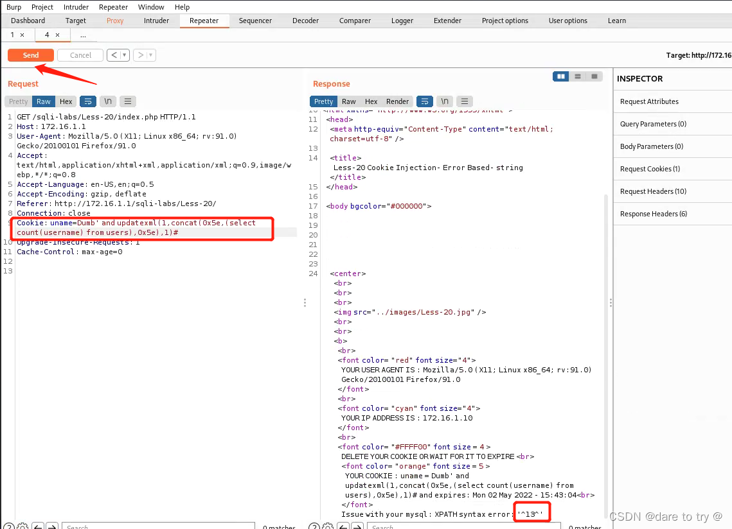The height and width of the screenshot is (529, 732).
Task: Open the User options tab
Action: pos(568,21)
